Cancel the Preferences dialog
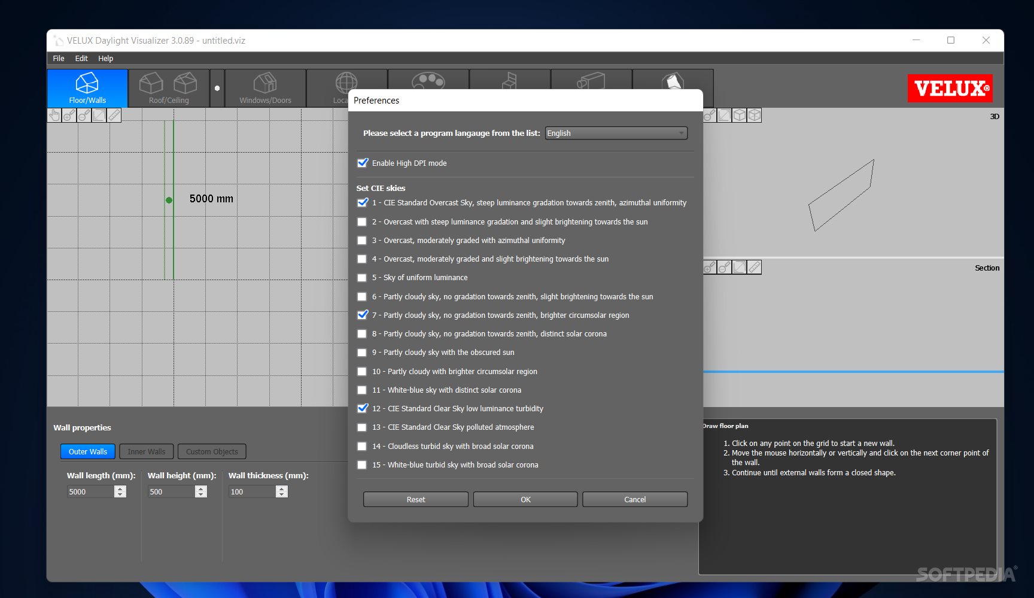This screenshot has width=1034, height=598. point(635,499)
